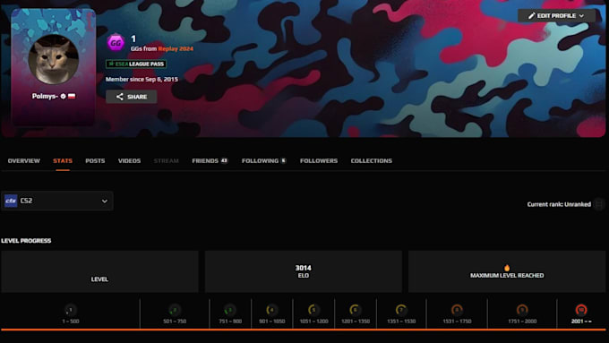Click the 'Level Progress' heading
This screenshot has width=609, height=343.
26,241
